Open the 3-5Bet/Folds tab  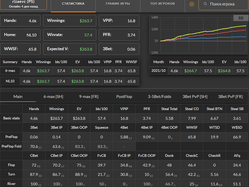[x=160, y=97]
